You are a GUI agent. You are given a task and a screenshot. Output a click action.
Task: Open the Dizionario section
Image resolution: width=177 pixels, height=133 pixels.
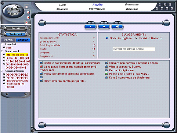click(x=132, y=9)
